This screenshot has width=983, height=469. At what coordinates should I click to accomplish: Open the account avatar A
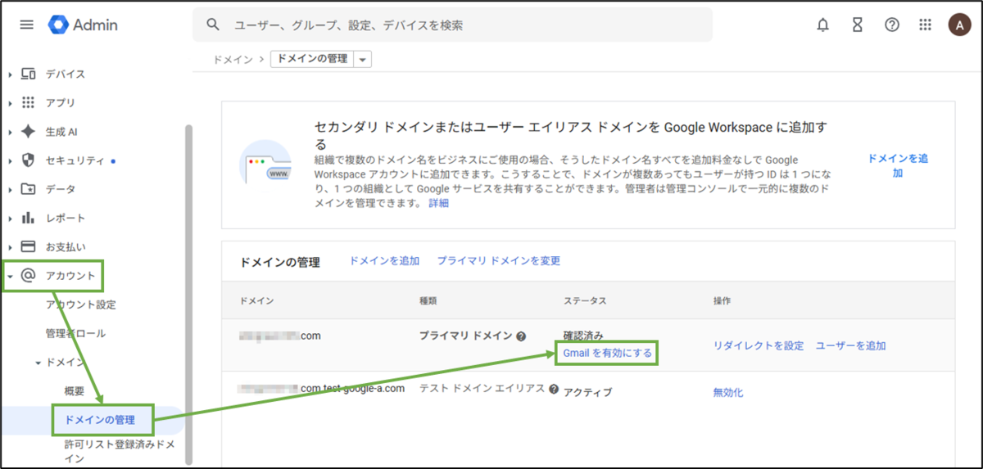pyautogui.click(x=959, y=25)
